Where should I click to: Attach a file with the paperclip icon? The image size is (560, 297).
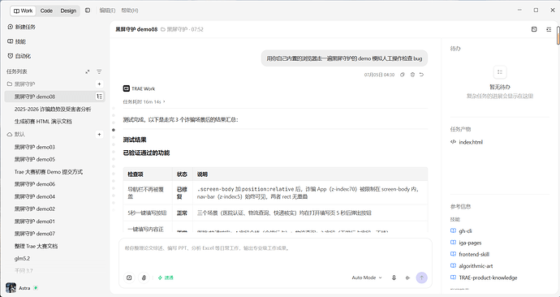144,278
